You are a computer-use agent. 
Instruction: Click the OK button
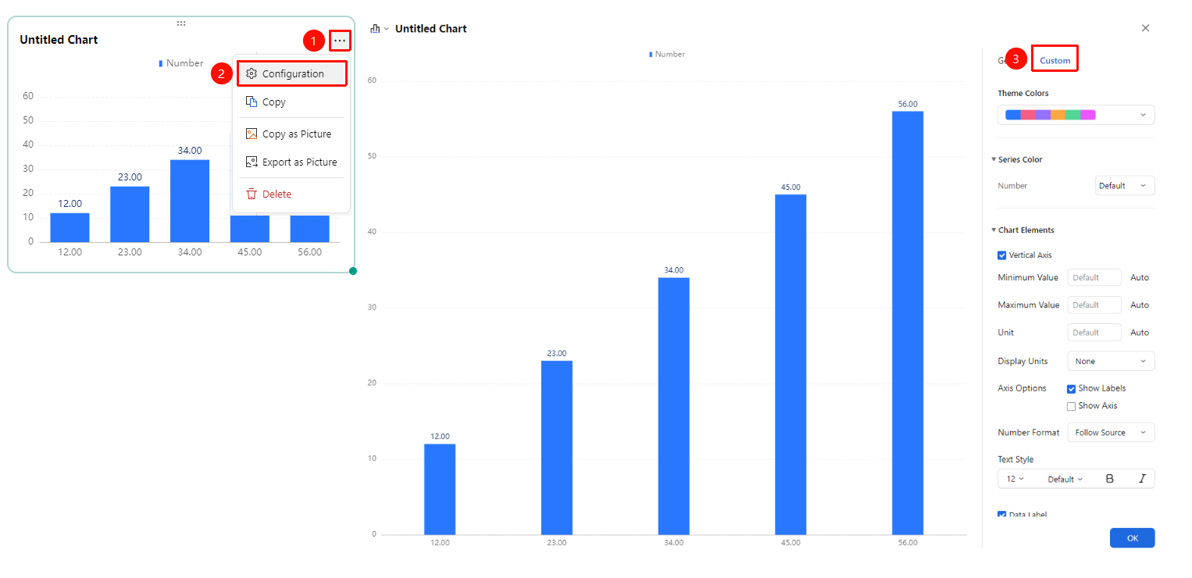pyautogui.click(x=1132, y=538)
